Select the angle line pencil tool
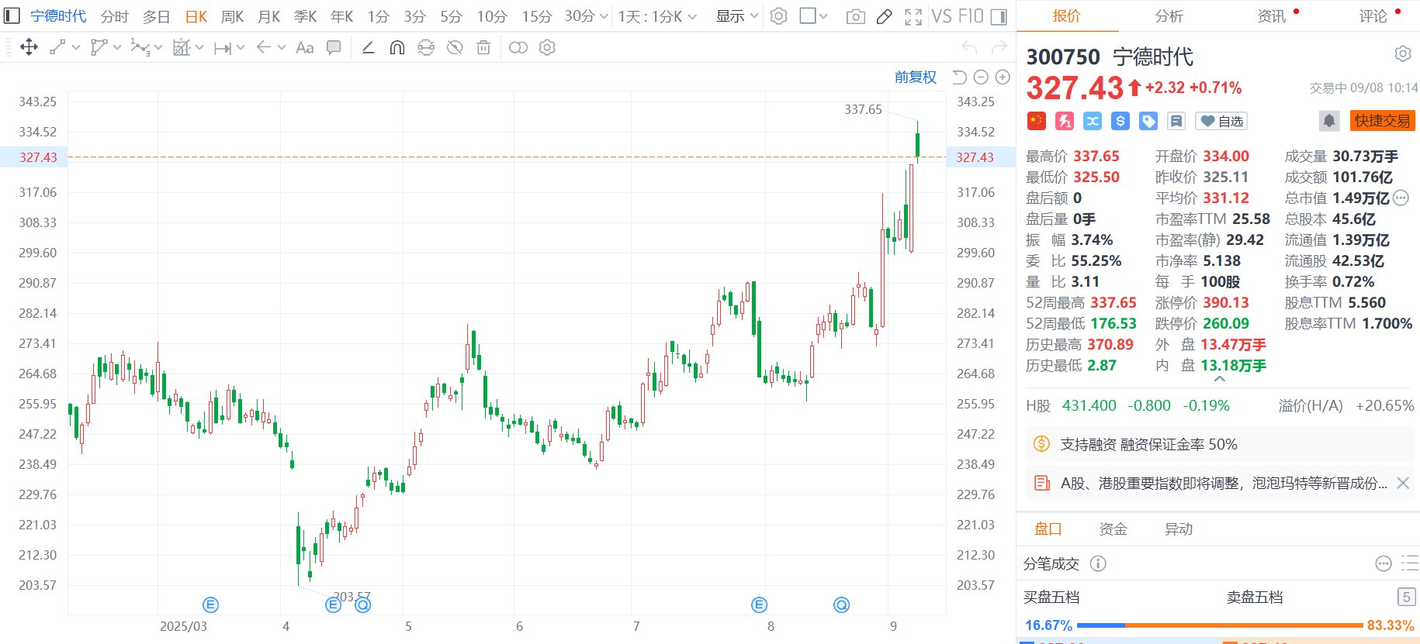 pos(369,47)
